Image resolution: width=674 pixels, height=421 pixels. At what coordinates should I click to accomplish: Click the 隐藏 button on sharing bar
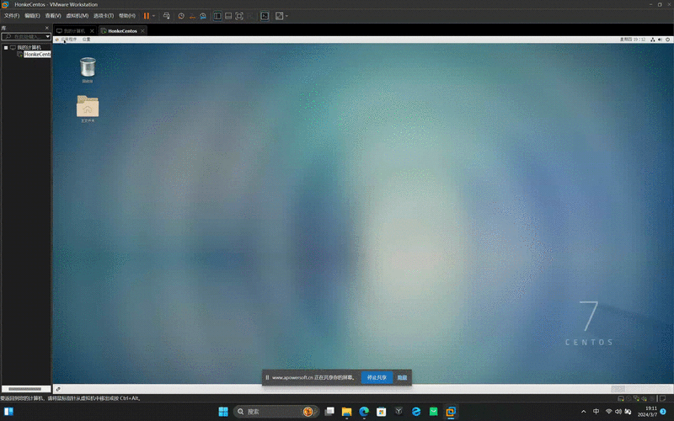(402, 377)
